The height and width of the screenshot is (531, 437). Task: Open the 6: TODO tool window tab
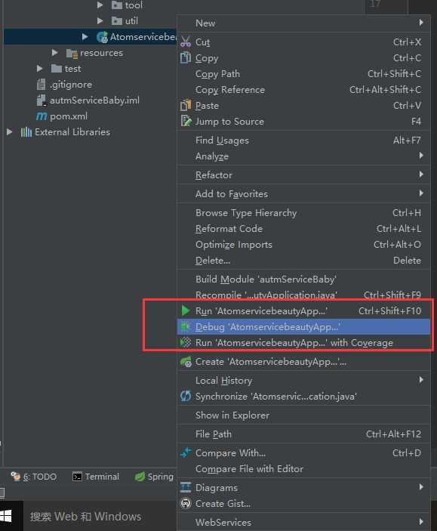(x=34, y=477)
